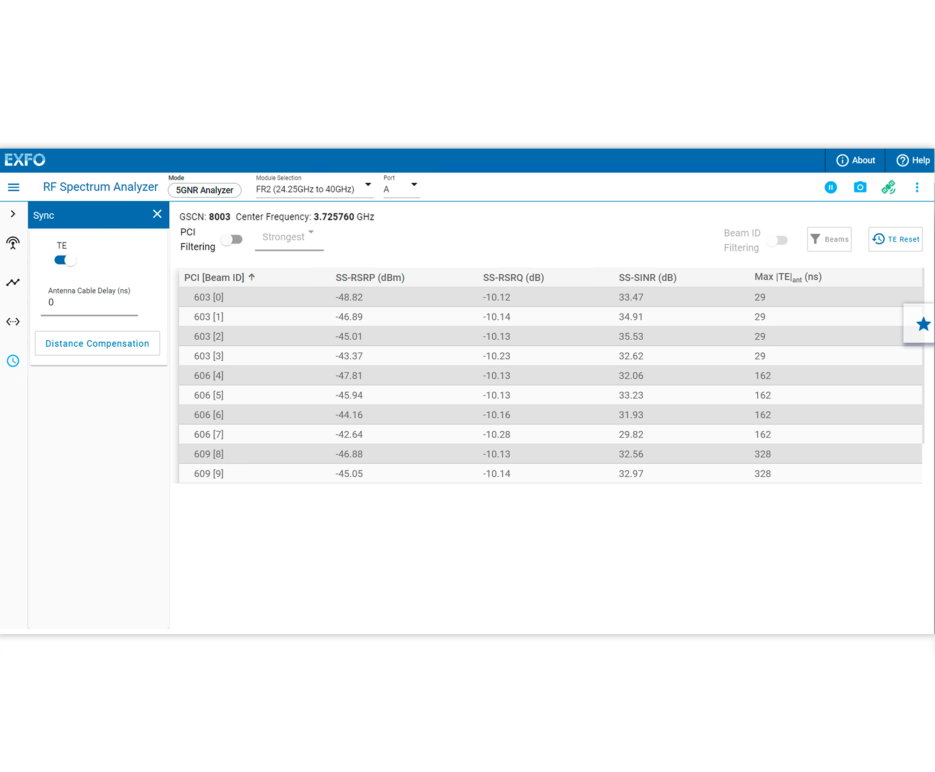This screenshot has width=935, height=772.
Task: Enable the Beam ID Filtering toggle
Action: pyautogui.click(x=777, y=240)
